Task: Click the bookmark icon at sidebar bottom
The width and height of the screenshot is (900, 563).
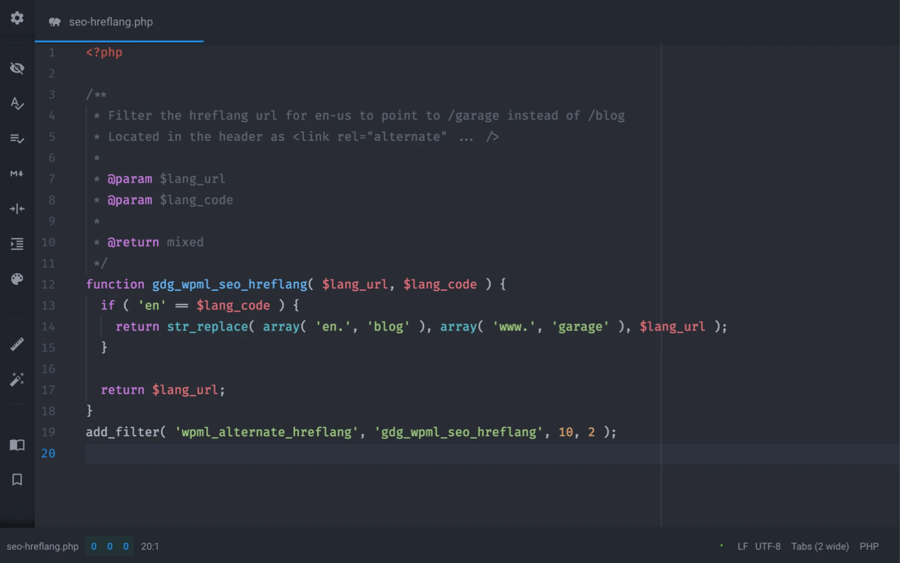Action: point(17,479)
